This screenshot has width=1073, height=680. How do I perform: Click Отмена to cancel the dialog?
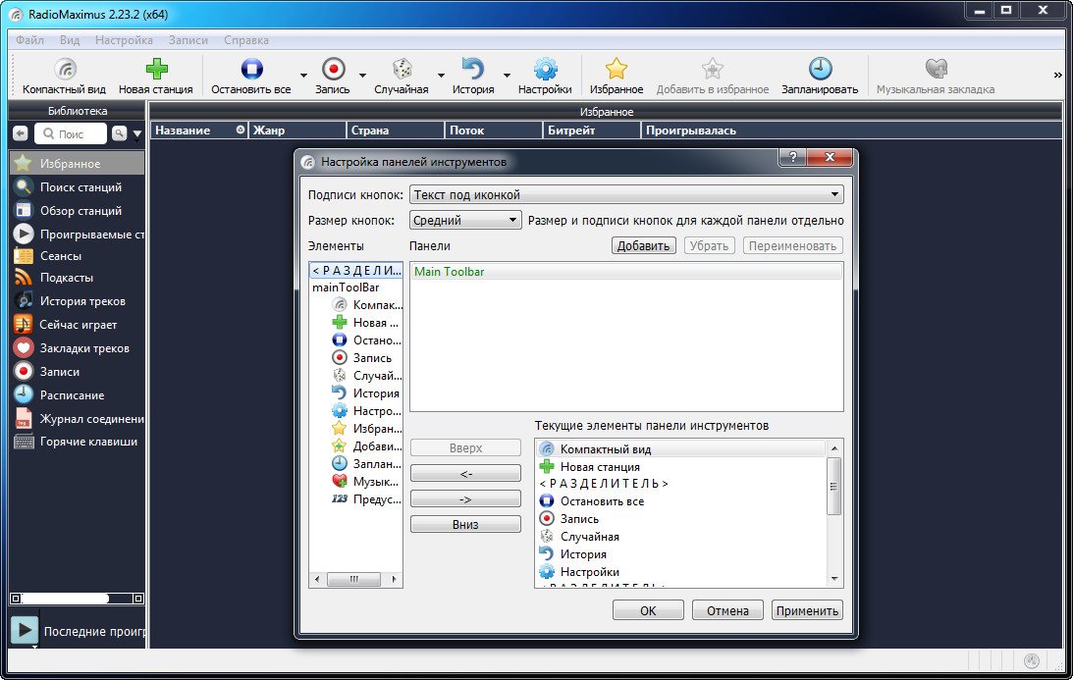(x=727, y=610)
